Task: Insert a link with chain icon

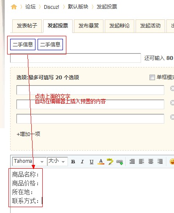Action: click(120, 162)
